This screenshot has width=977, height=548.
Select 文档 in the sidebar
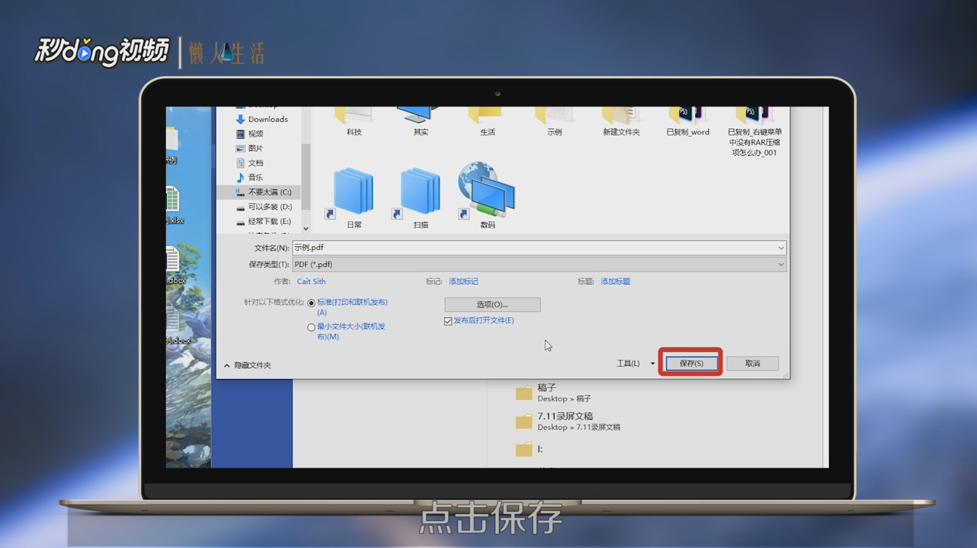click(x=250, y=163)
